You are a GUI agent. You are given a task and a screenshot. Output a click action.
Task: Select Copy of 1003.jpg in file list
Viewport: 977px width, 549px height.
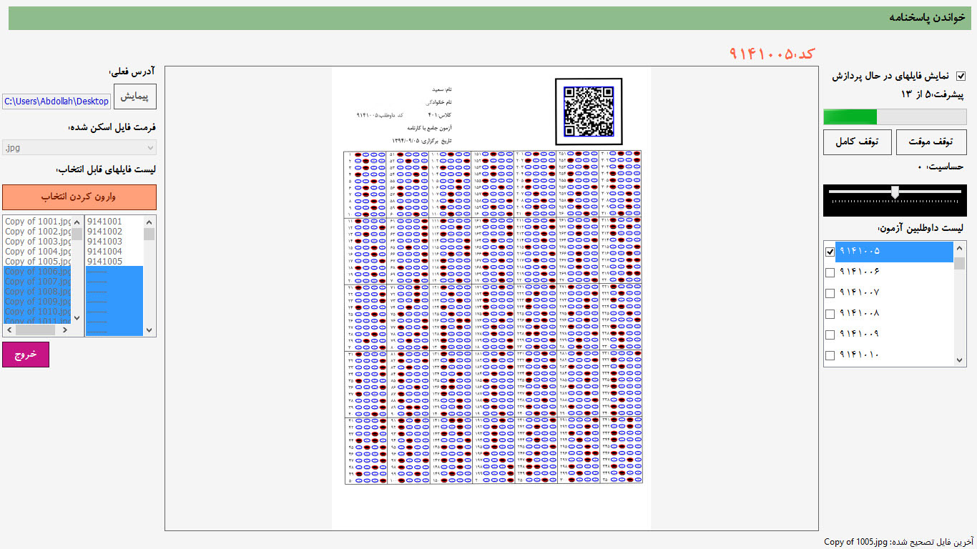coord(37,242)
